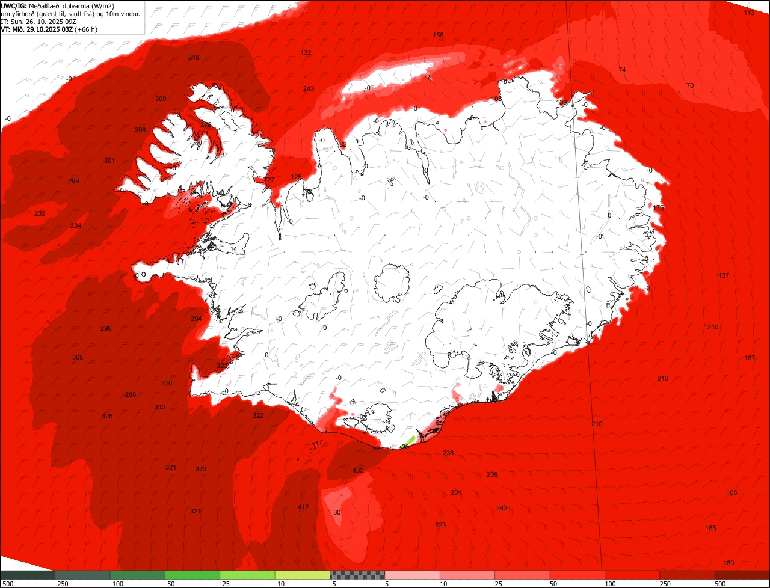770x588 pixels.
Task: Click the red swatch between 100 and 250
Action: (x=633, y=575)
